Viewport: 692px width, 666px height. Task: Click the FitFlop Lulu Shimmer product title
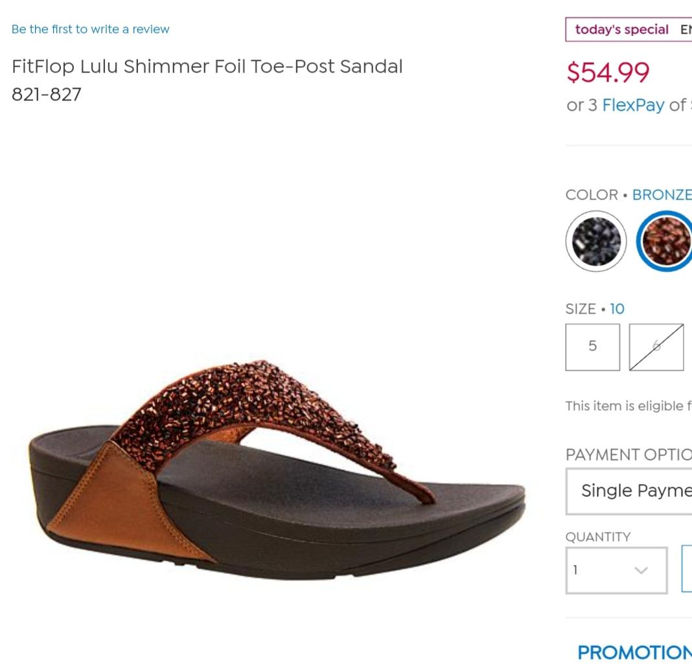point(207,67)
